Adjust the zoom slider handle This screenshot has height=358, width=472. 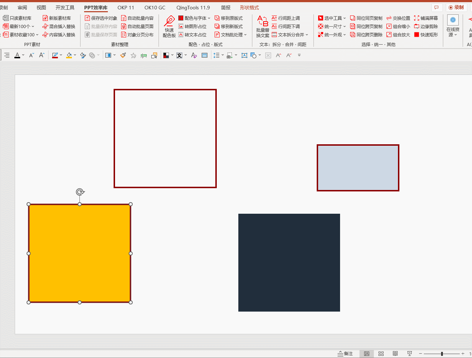[442, 354]
